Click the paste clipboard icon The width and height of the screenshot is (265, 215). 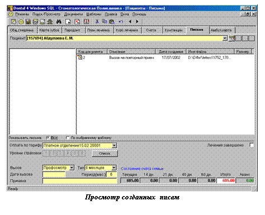click(112, 22)
